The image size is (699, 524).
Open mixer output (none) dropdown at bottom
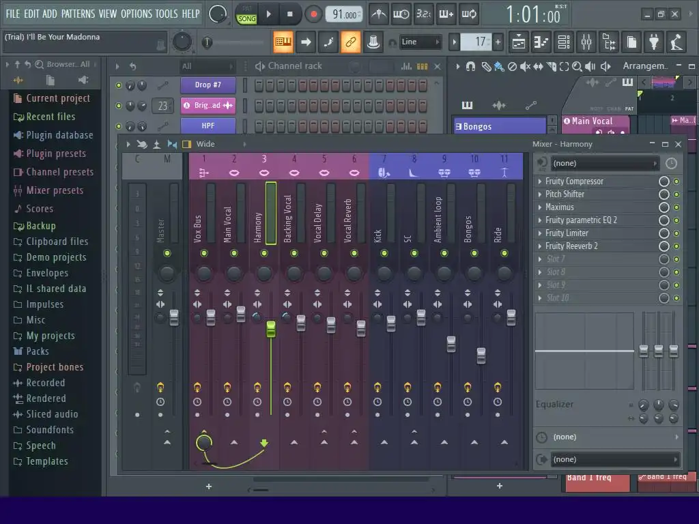click(615, 459)
